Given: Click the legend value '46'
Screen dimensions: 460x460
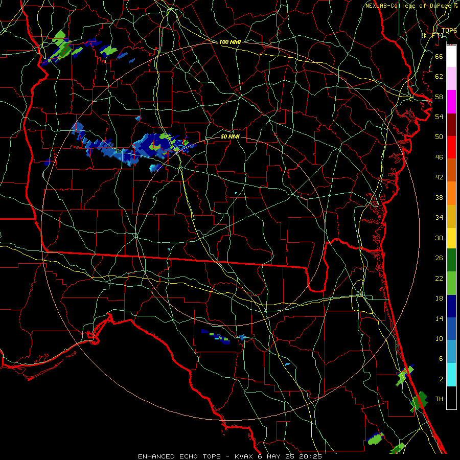Looking at the screenshot, I should click(439, 157).
